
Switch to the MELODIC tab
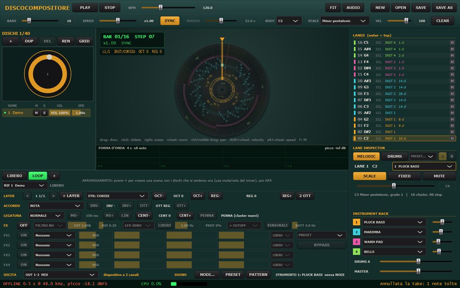tap(366, 156)
